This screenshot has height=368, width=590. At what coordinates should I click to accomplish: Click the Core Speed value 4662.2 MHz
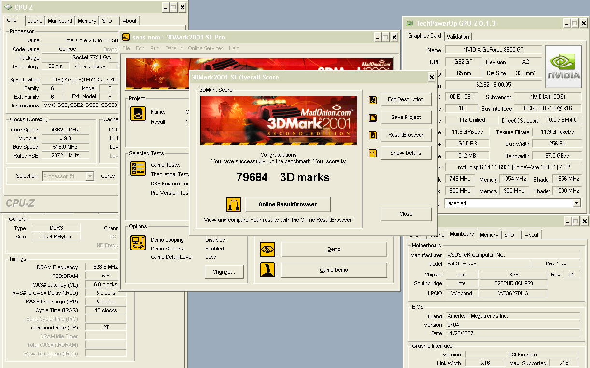65,130
